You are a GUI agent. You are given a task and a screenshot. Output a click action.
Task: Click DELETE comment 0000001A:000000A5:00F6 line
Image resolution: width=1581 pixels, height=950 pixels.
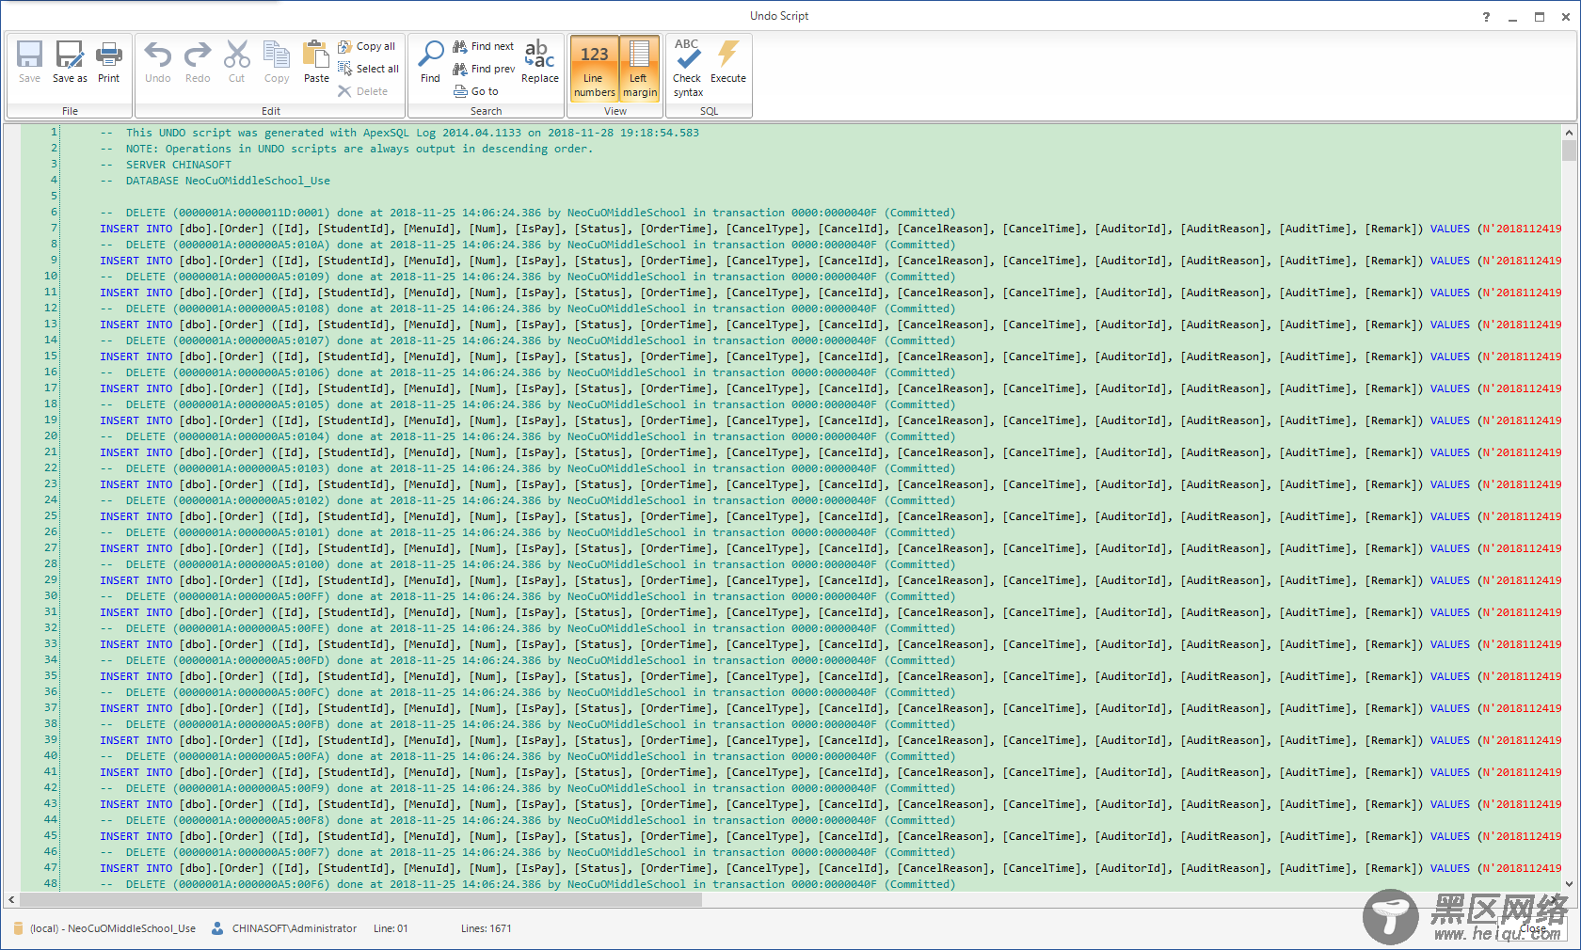pos(528,884)
